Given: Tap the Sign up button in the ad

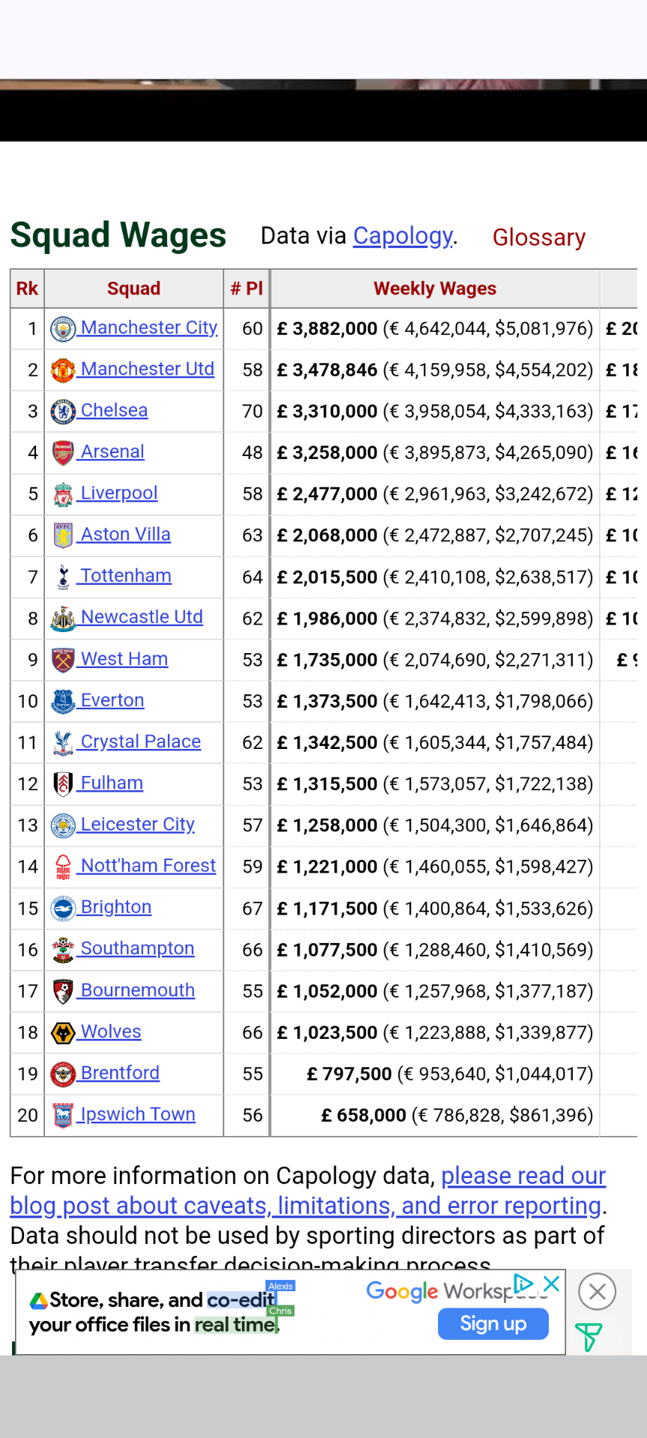Looking at the screenshot, I should [x=493, y=1323].
